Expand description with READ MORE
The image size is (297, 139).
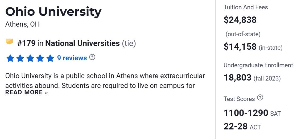[27, 92]
